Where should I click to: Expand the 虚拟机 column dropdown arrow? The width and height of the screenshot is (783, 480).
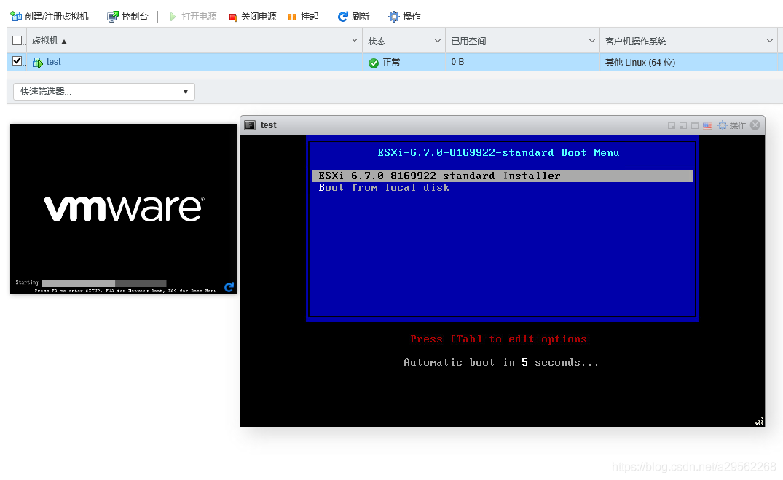pyautogui.click(x=355, y=41)
